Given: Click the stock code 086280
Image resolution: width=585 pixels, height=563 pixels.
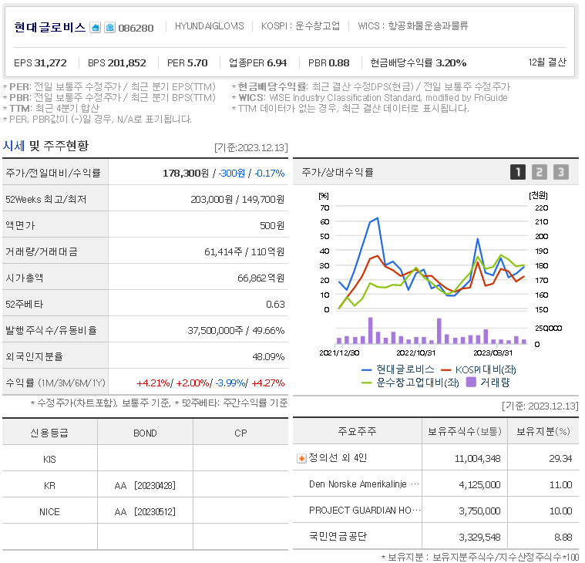Looking at the screenshot, I should tap(136, 28).
